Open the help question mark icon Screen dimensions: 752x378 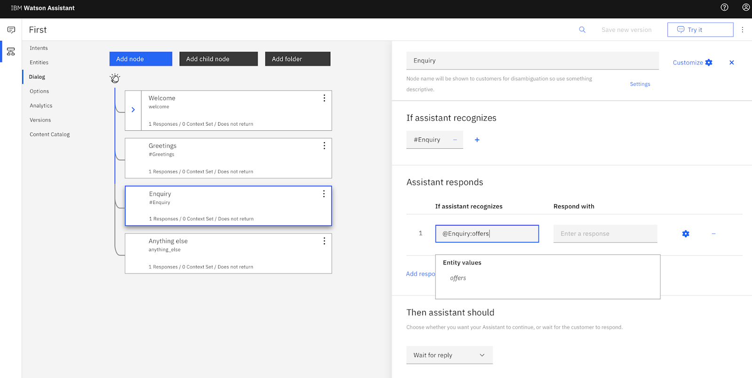724,8
